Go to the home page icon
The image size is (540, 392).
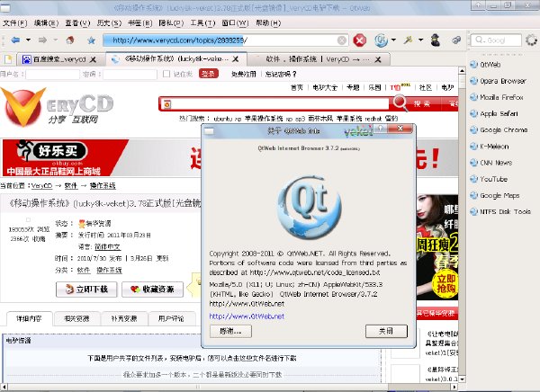[x=70, y=40]
